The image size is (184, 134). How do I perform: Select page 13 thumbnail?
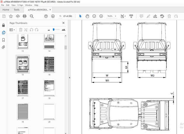pos(23,42)
